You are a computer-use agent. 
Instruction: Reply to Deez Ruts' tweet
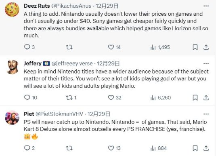(29, 47)
